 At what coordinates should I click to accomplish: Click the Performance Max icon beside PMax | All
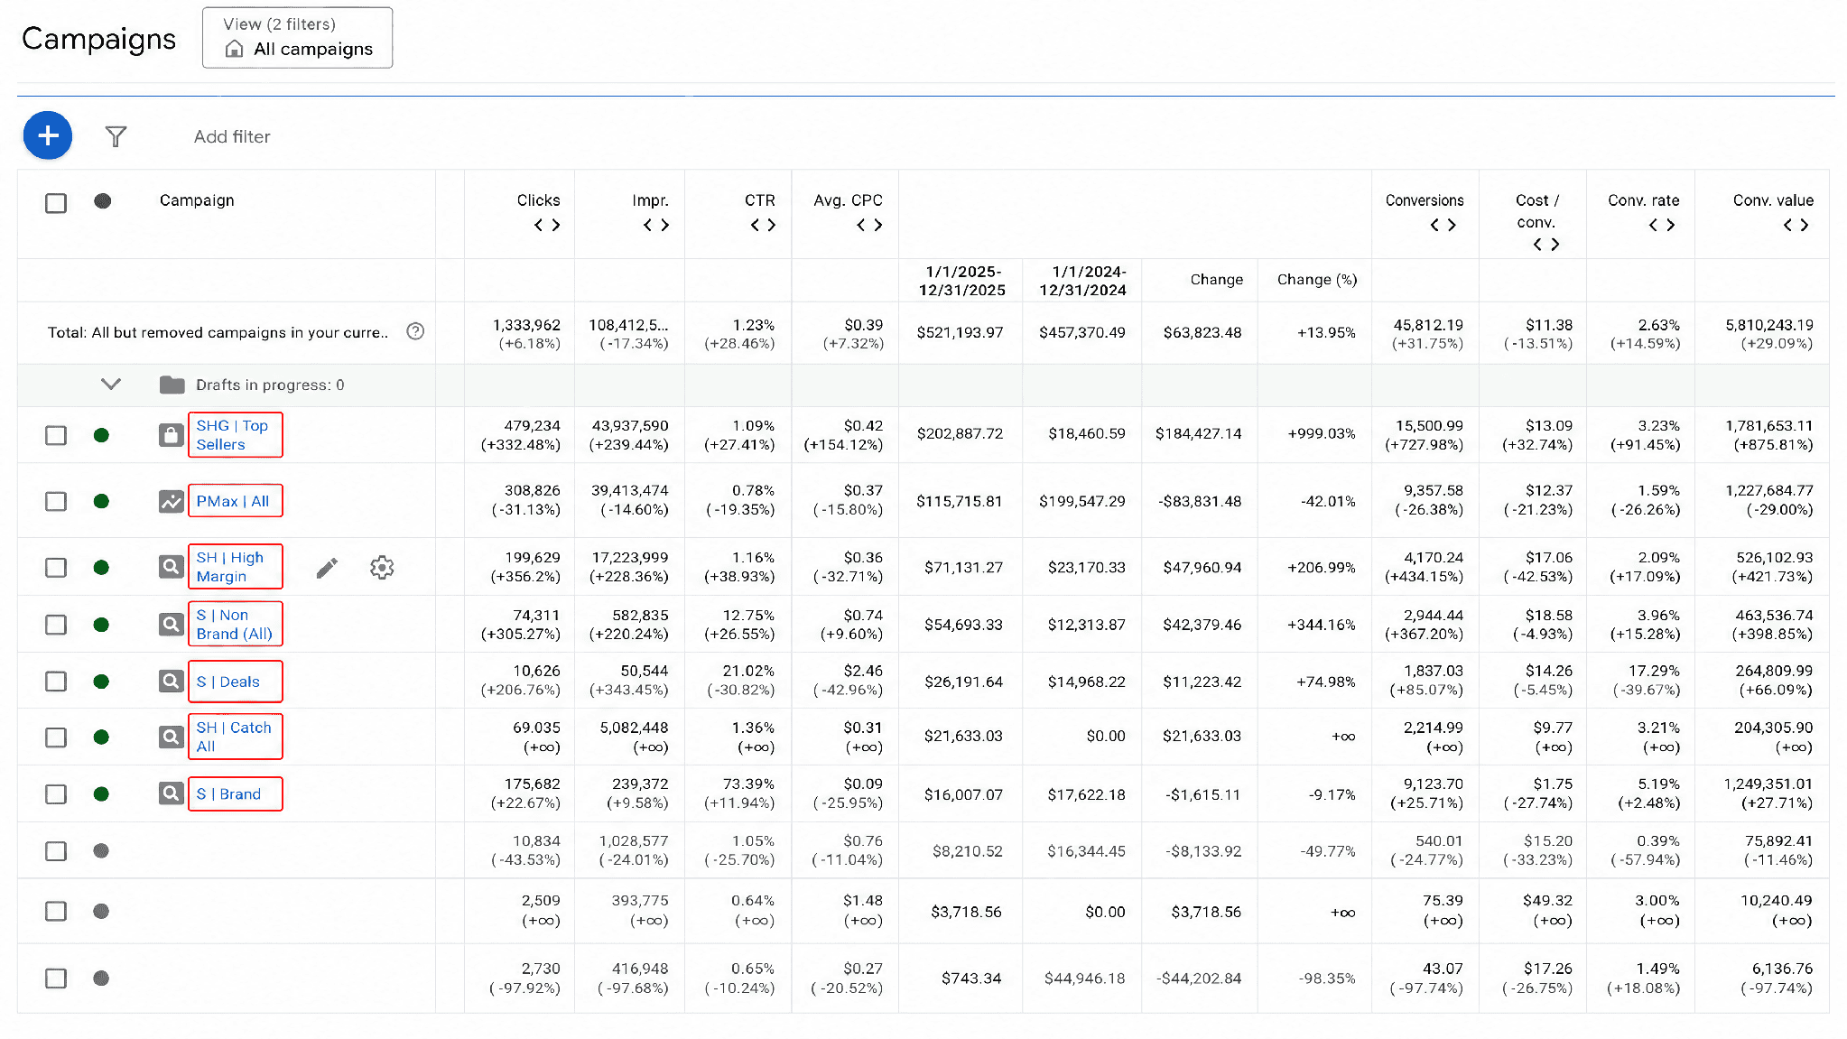171,501
